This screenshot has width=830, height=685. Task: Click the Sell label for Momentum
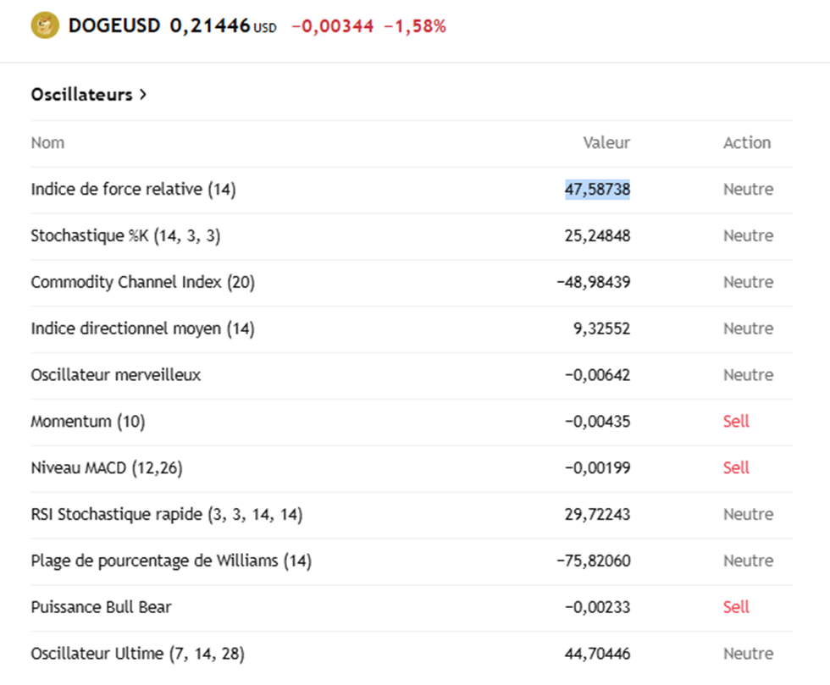click(736, 422)
